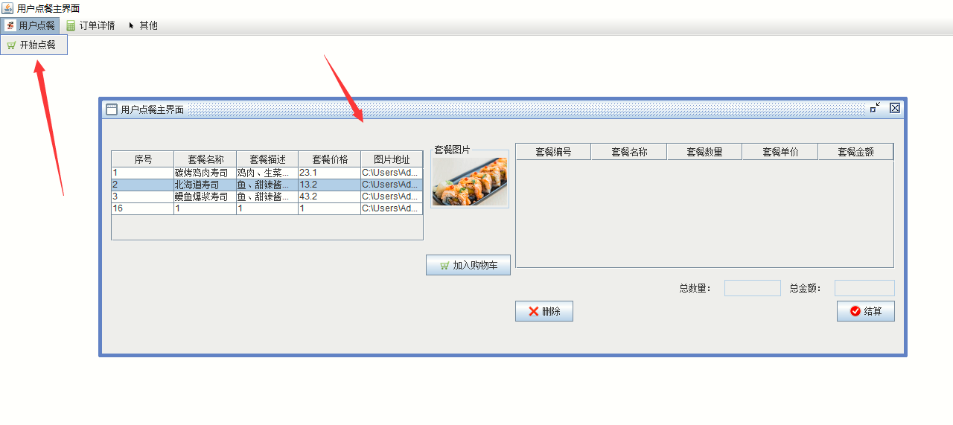The height and width of the screenshot is (425, 953).
Task: Choose 开始点餐 from the dropdown menu
Action: pyautogui.click(x=34, y=45)
